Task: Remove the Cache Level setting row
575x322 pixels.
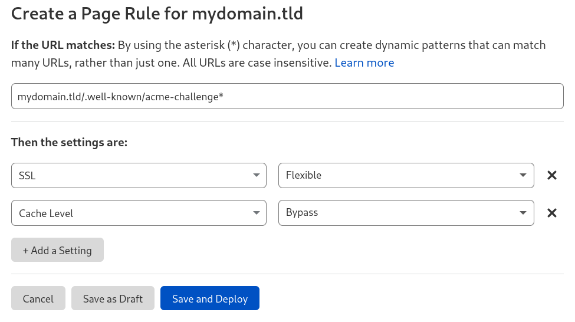Action: (552, 213)
